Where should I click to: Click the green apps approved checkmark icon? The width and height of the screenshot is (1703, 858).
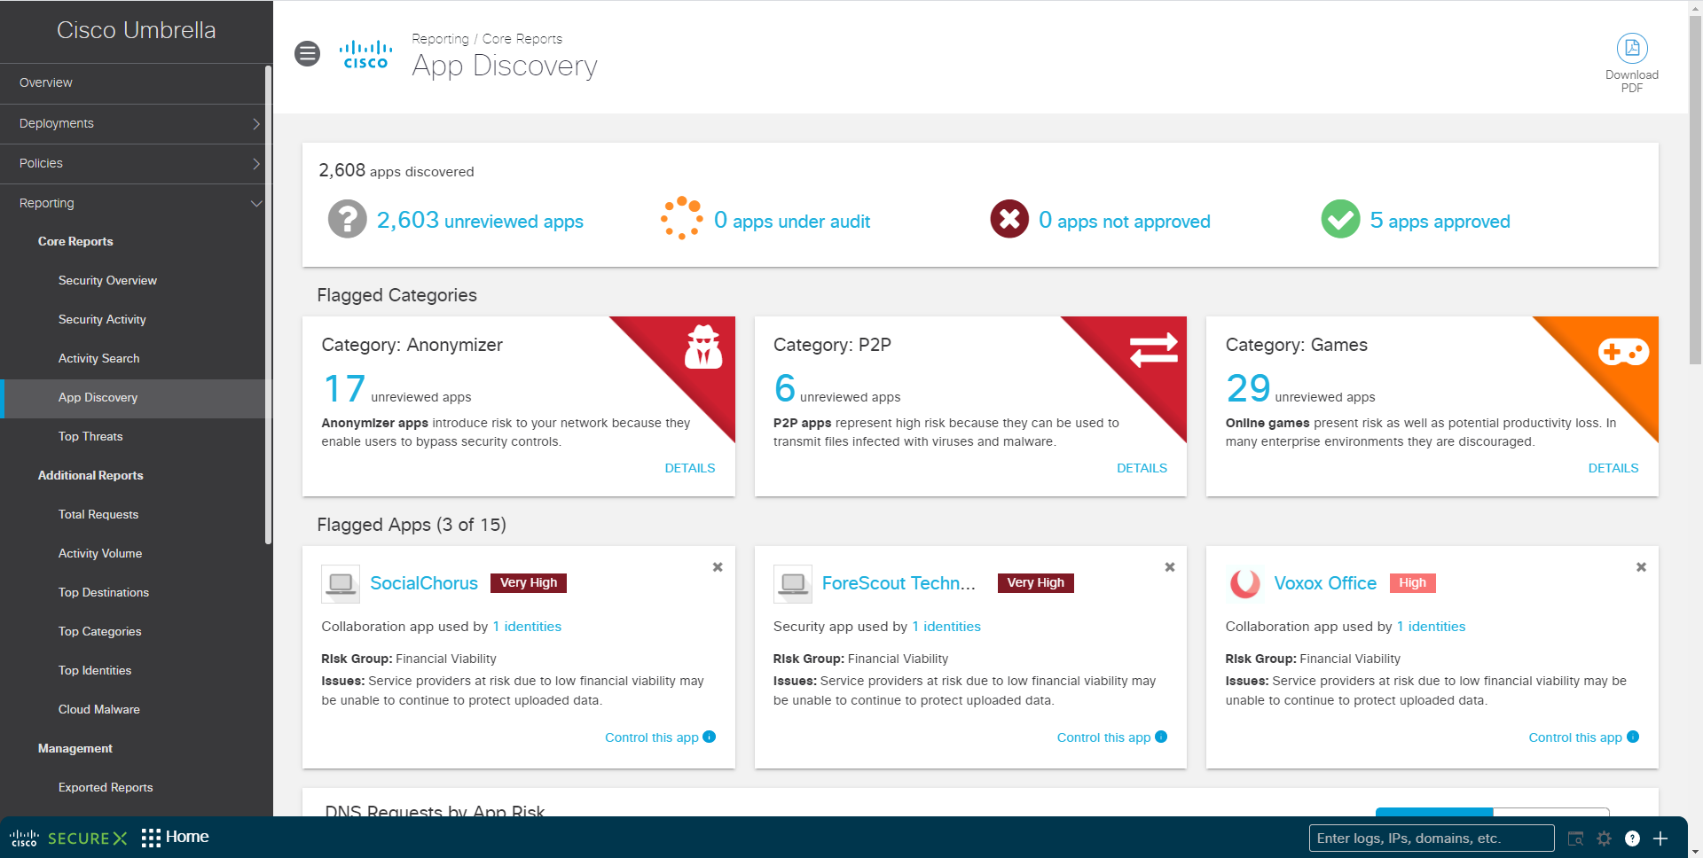point(1340,218)
